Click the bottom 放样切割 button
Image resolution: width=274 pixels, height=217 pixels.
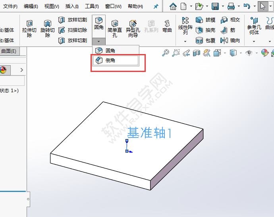click(73, 41)
